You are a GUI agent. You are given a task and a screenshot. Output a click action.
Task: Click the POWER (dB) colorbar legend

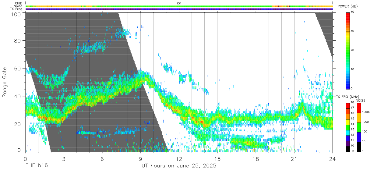(348, 50)
